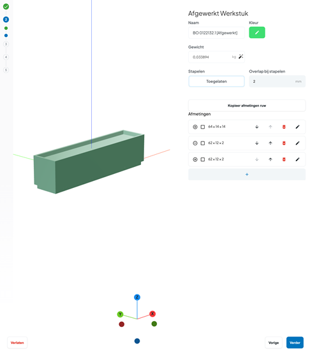Viewport: 310px width, 353px height.
Task: Click the blue Z axis view gizmo
Action: 137,297
